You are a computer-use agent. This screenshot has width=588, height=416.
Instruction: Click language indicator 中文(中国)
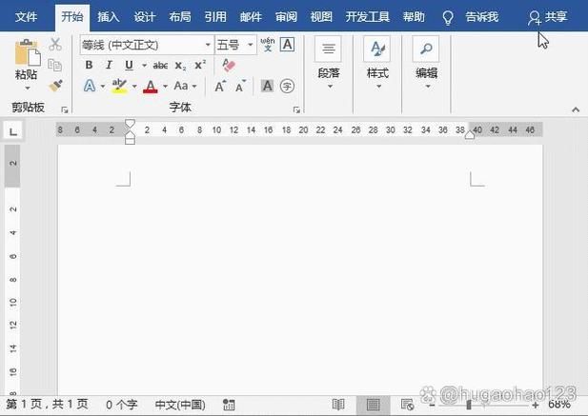coord(180,405)
